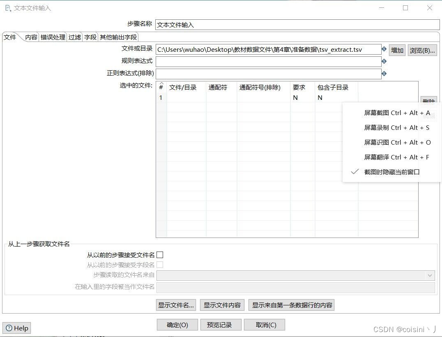
Task: Confirm settings with the 确定(O) button
Action: coord(177,324)
